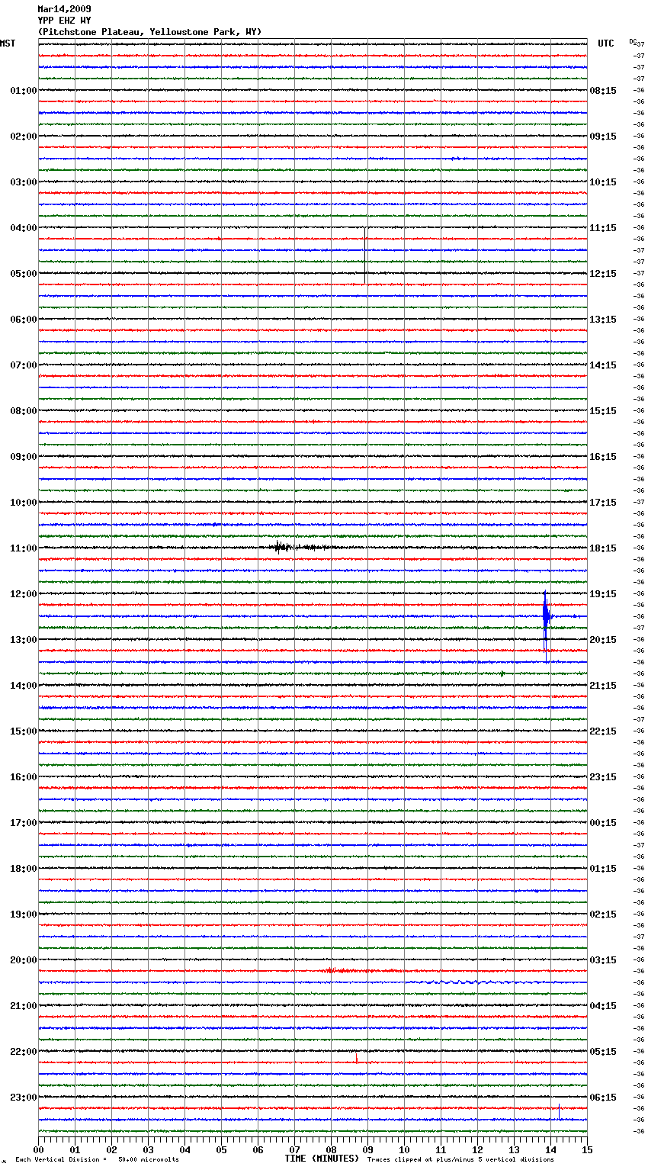
Task: Click the station code YPP EHZ WY
Action: point(64,21)
